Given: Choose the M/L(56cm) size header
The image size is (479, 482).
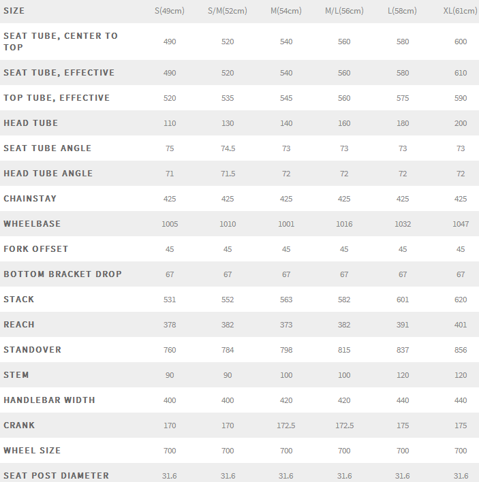Looking at the screenshot, I should tap(344, 12).
